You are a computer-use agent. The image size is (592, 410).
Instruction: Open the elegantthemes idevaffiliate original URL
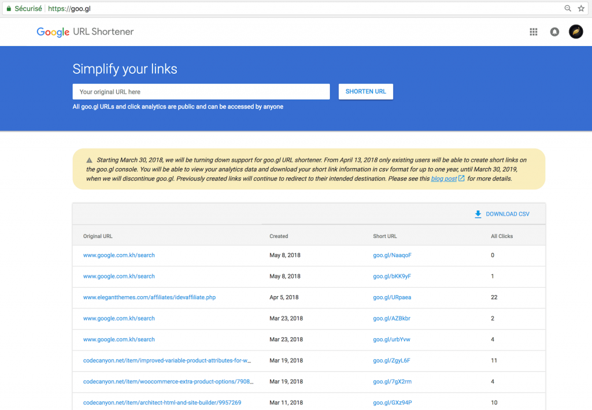click(149, 297)
